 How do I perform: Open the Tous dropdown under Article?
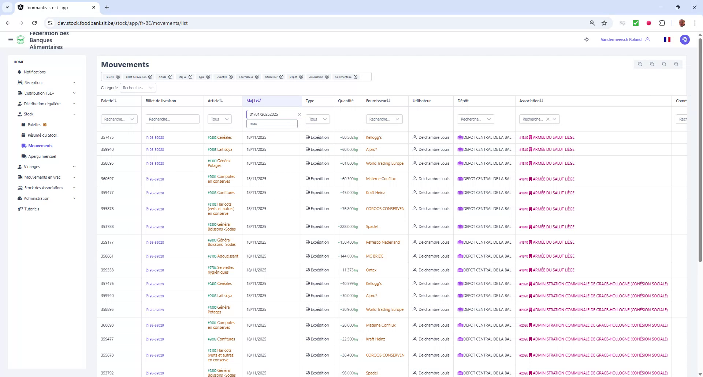219,119
